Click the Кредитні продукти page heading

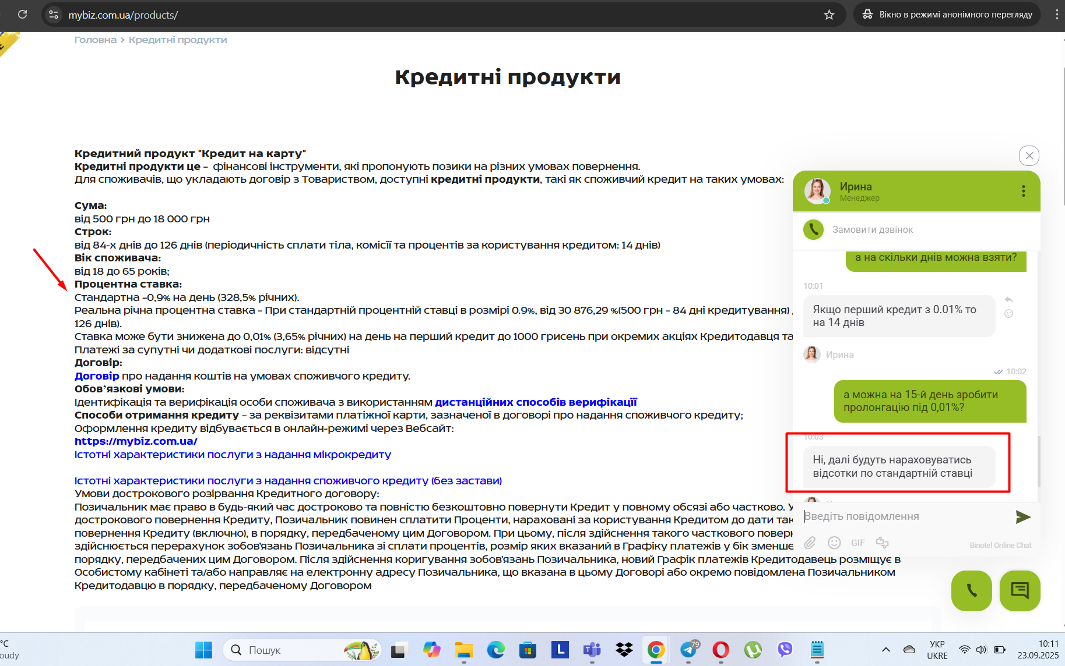508,77
